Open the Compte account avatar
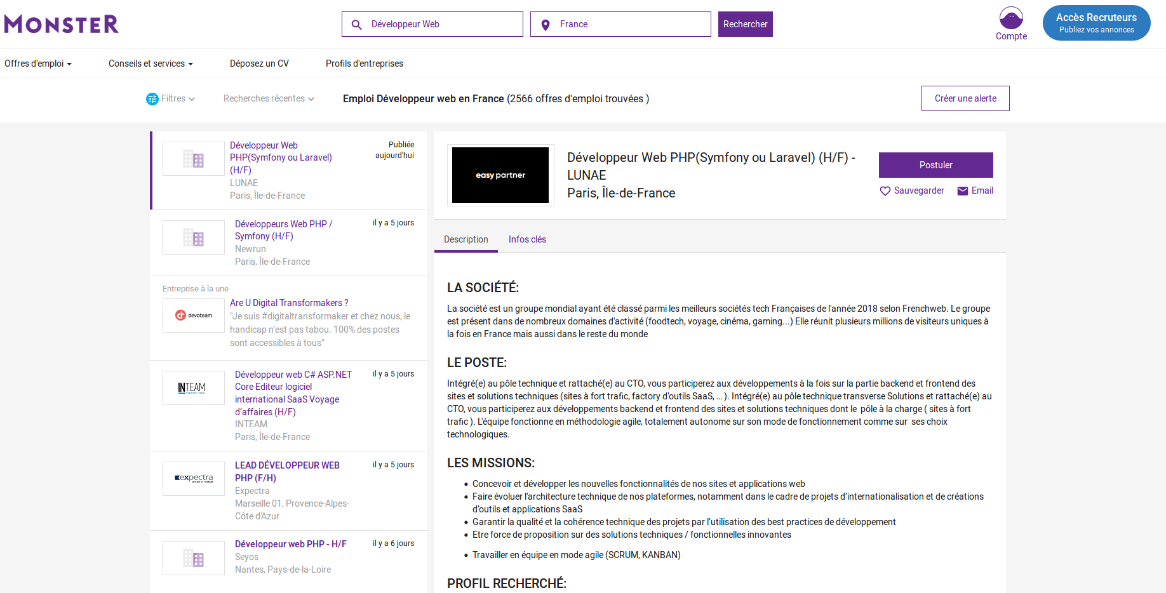This screenshot has width=1166, height=593. [1011, 18]
